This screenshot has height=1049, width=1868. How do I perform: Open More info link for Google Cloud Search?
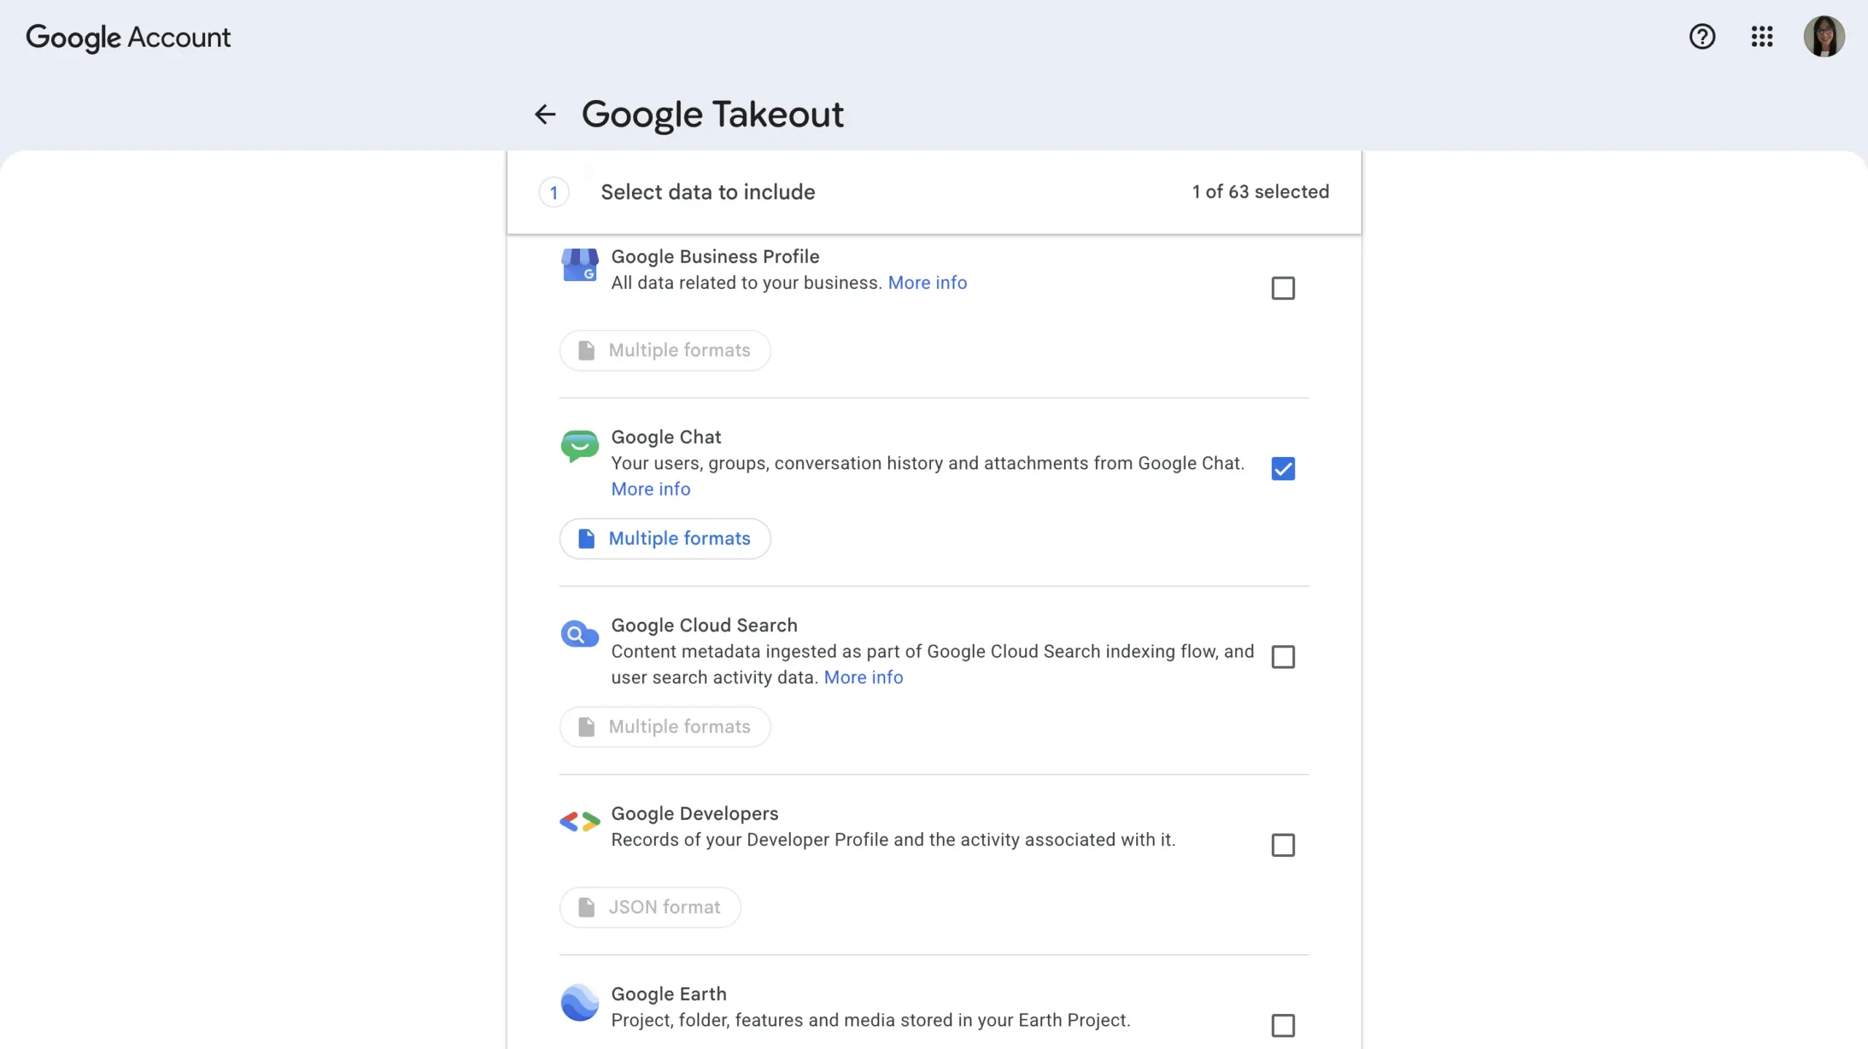tap(863, 678)
